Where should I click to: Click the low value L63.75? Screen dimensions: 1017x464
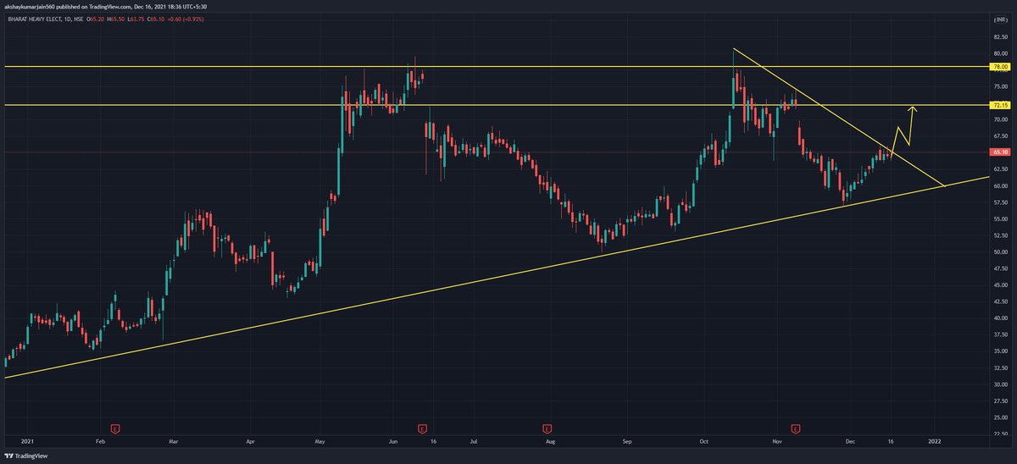[136, 19]
